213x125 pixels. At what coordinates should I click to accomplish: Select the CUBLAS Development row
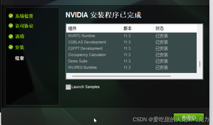(x=131, y=42)
